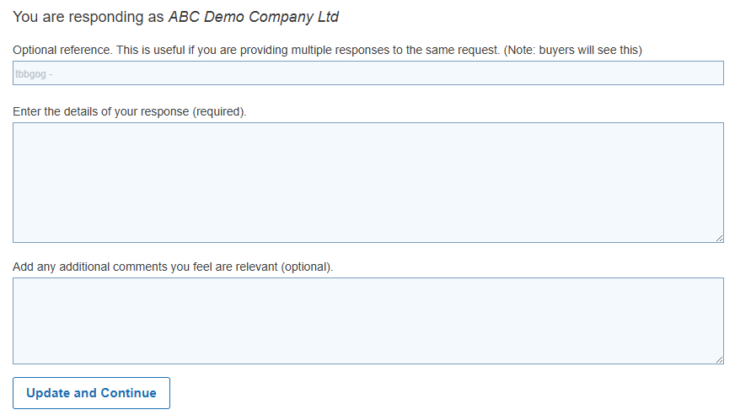Focus the additional comments text area
The image size is (735, 415).
coord(367,321)
